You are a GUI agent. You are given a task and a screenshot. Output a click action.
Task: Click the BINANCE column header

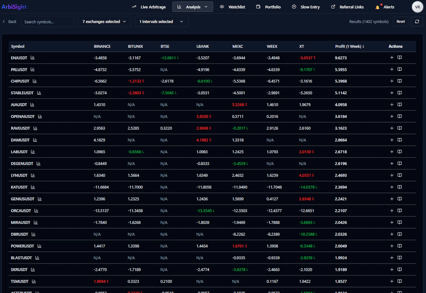[102, 46]
